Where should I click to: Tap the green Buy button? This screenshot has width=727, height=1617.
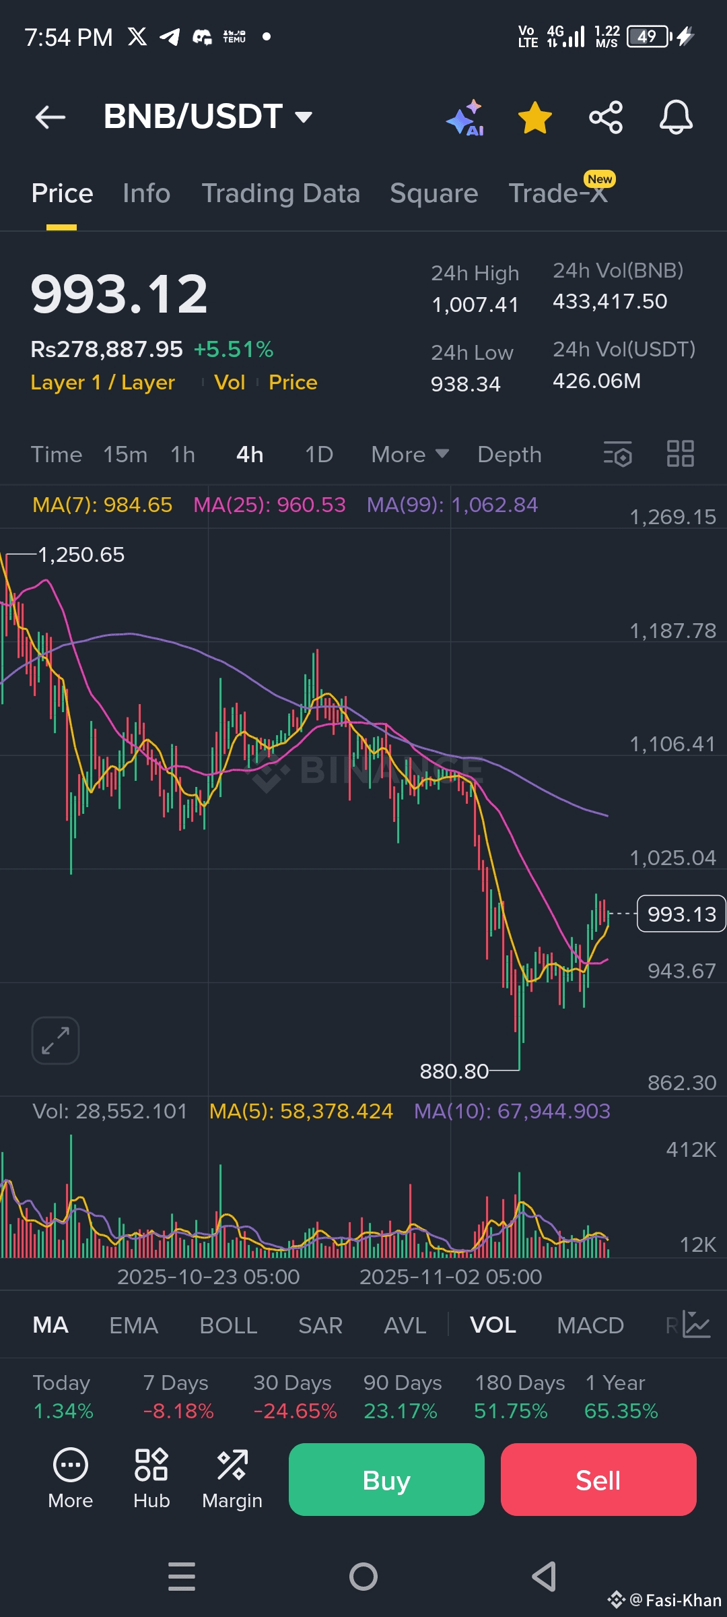386,1480
